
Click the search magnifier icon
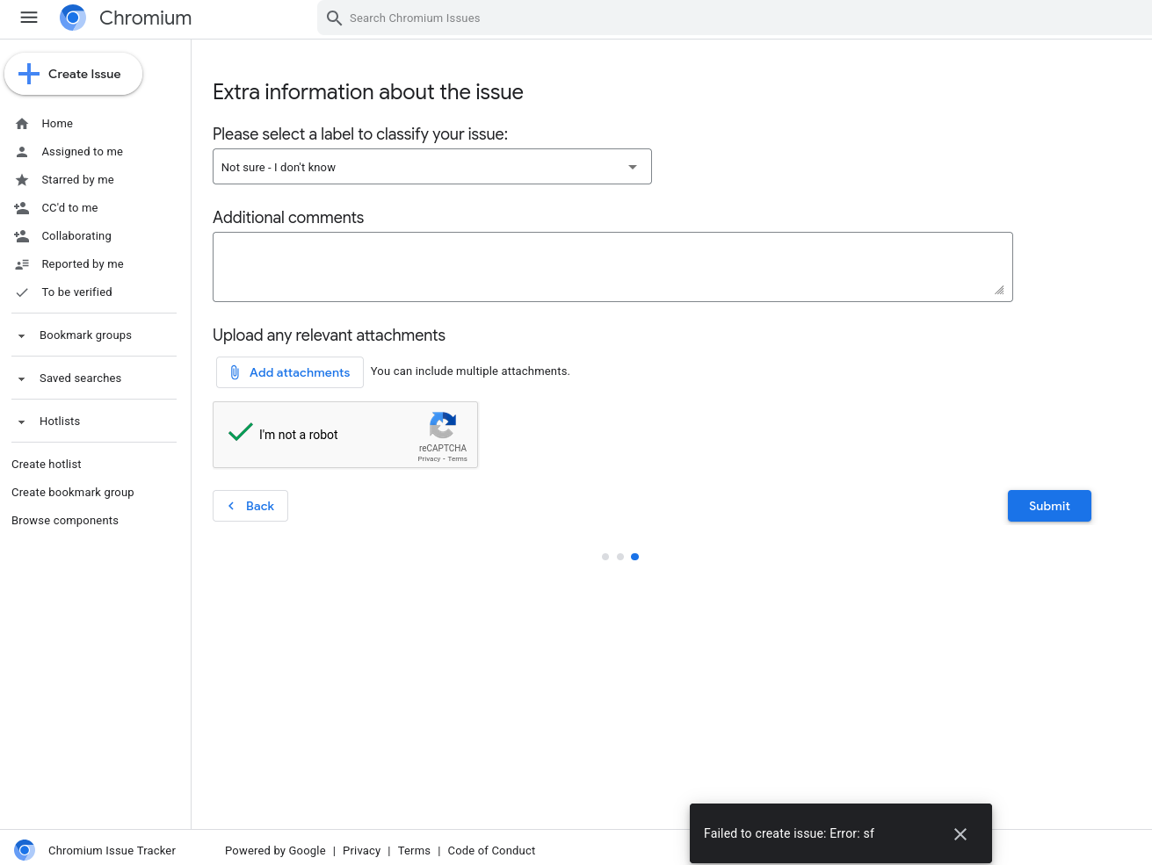[x=334, y=18]
